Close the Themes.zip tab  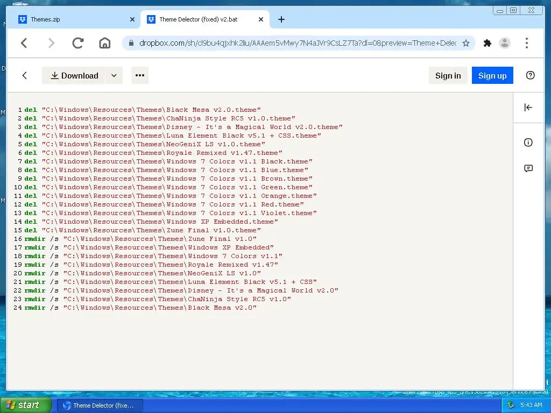[x=132, y=20]
